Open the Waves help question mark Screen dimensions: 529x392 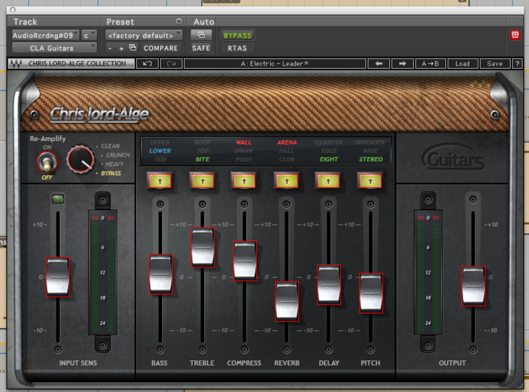tap(517, 63)
